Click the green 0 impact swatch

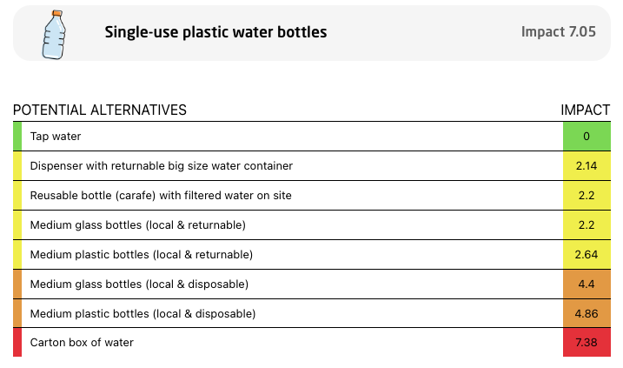[x=587, y=137]
